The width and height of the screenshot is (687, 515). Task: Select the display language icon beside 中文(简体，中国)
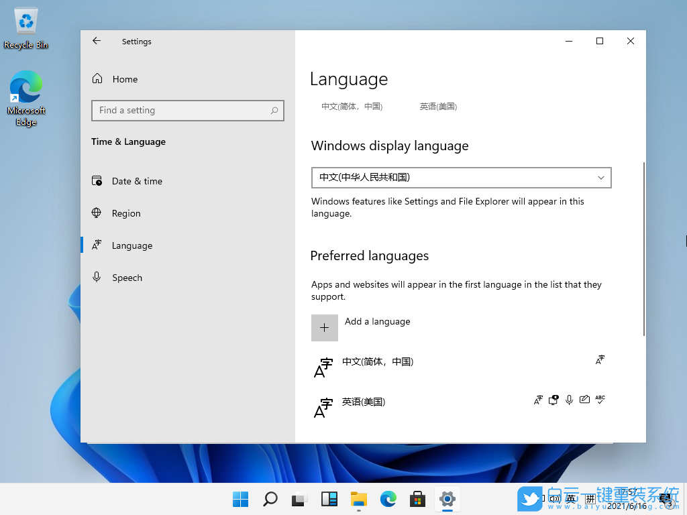pos(600,360)
